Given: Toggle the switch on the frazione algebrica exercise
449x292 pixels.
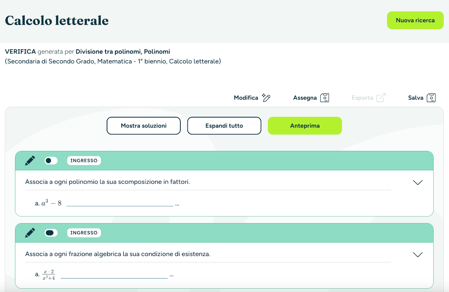Looking at the screenshot, I should pyautogui.click(x=51, y=233).
